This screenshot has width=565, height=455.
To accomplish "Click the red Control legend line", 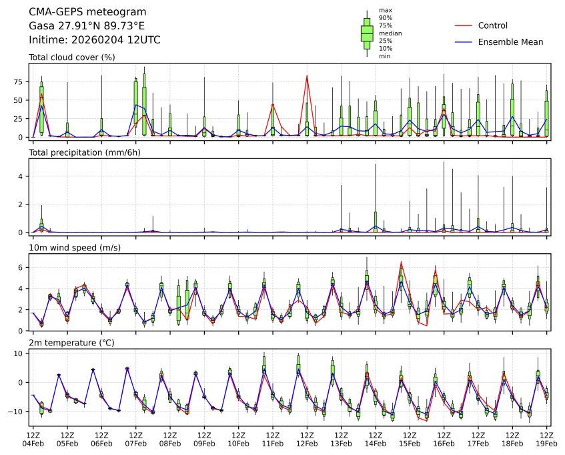I will [463, 25].
